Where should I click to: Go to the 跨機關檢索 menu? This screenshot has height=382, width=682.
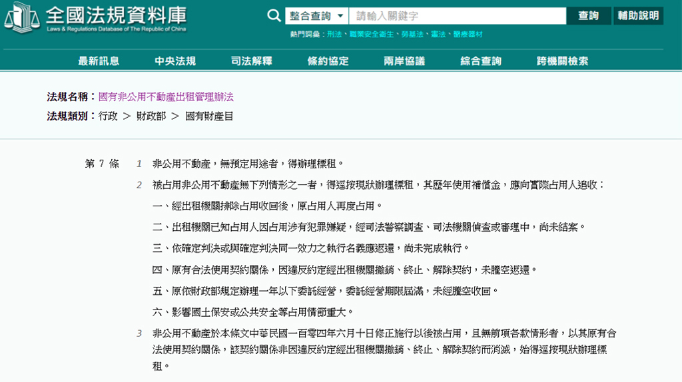562,61
